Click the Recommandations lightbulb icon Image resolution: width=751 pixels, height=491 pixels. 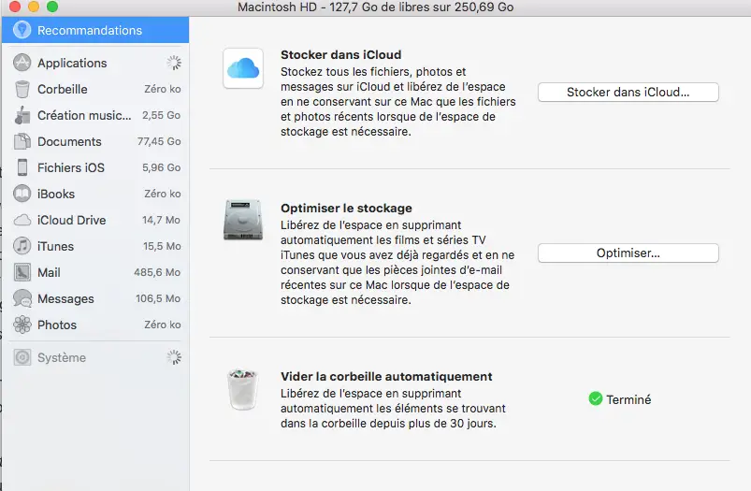(22, 30)
